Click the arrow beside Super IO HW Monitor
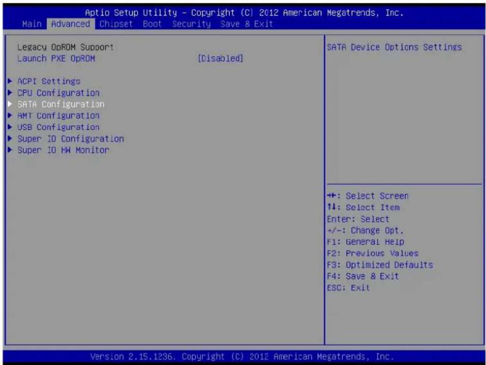Viewport: 486px width, 365px height. coord(10,150)
